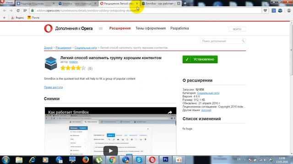Open a new browser tab
293x164 pixels.
[x=185, y=3]
